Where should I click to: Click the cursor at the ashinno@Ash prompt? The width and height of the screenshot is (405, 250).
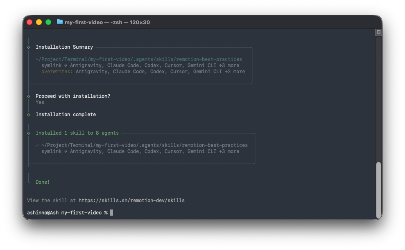tap(111, 213)
